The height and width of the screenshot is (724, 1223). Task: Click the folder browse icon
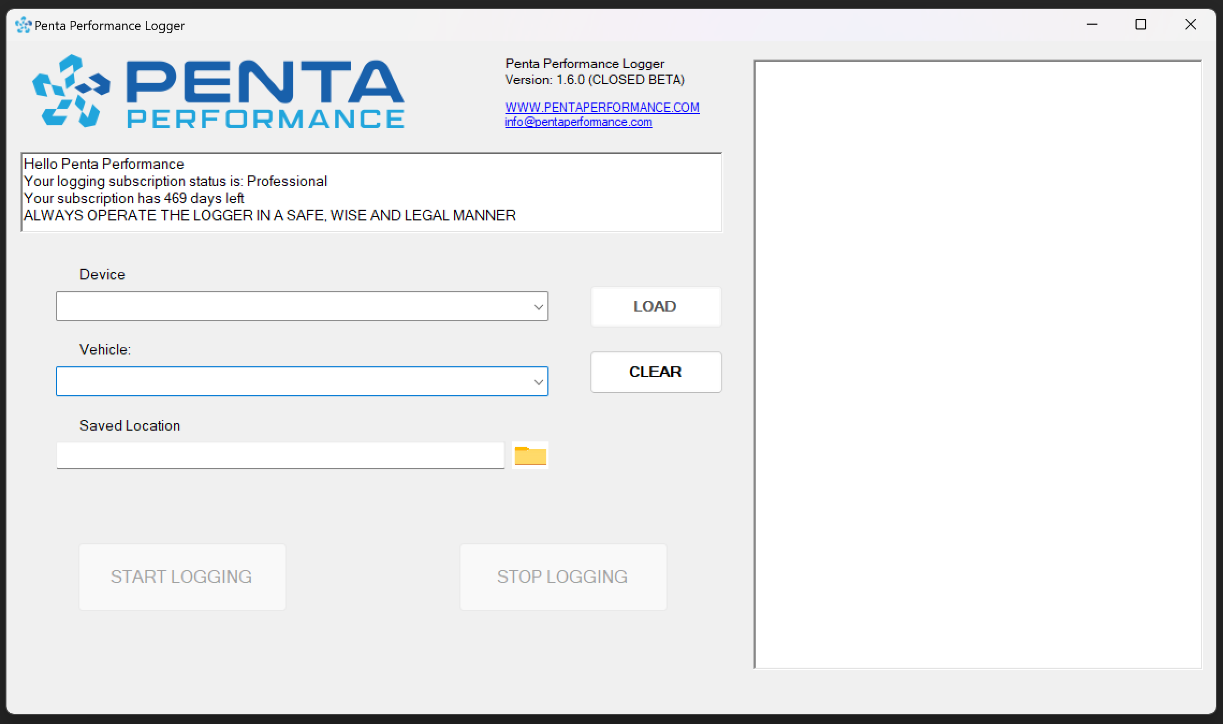530,455
